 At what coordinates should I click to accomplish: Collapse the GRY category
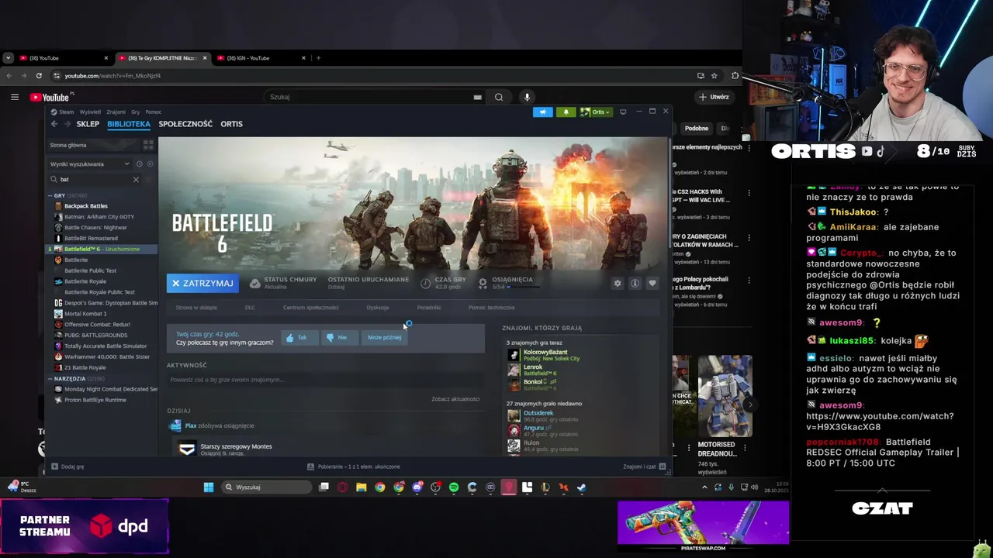click(x=51, y=195)
